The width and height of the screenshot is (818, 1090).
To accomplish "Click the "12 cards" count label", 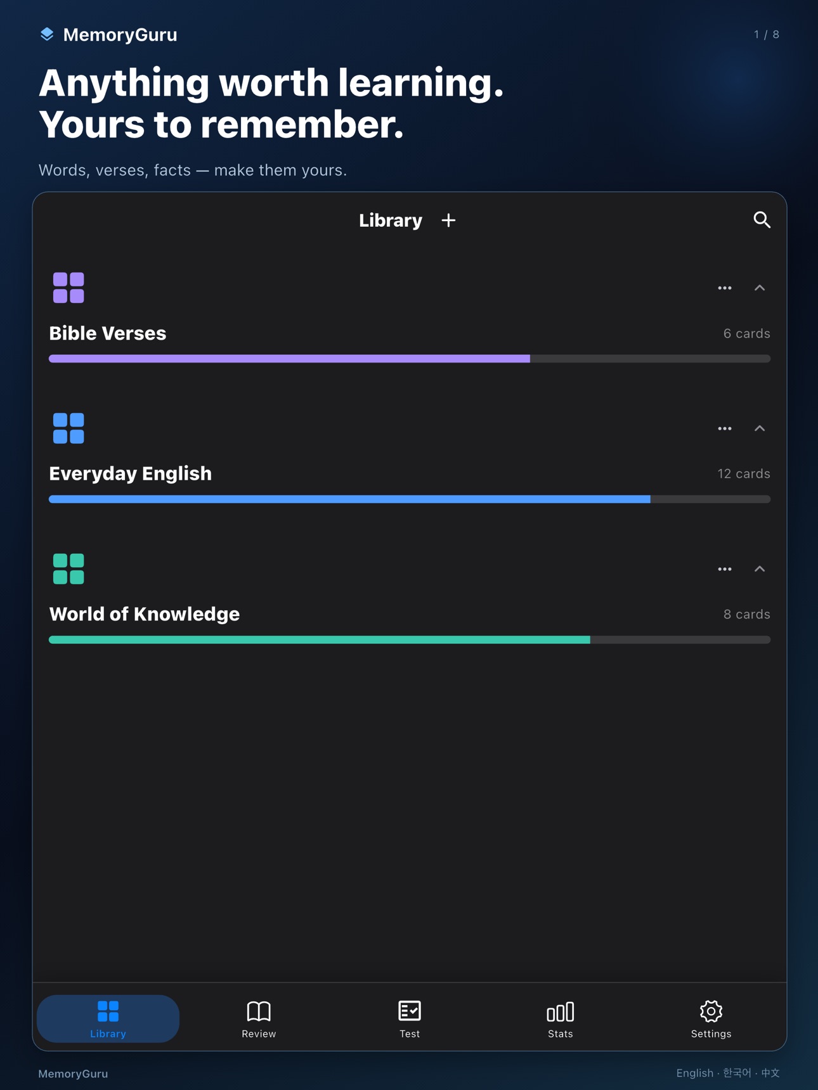I will click(744, 473).
